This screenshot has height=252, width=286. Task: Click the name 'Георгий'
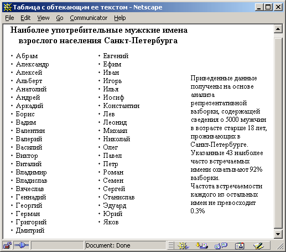[29, 205]
